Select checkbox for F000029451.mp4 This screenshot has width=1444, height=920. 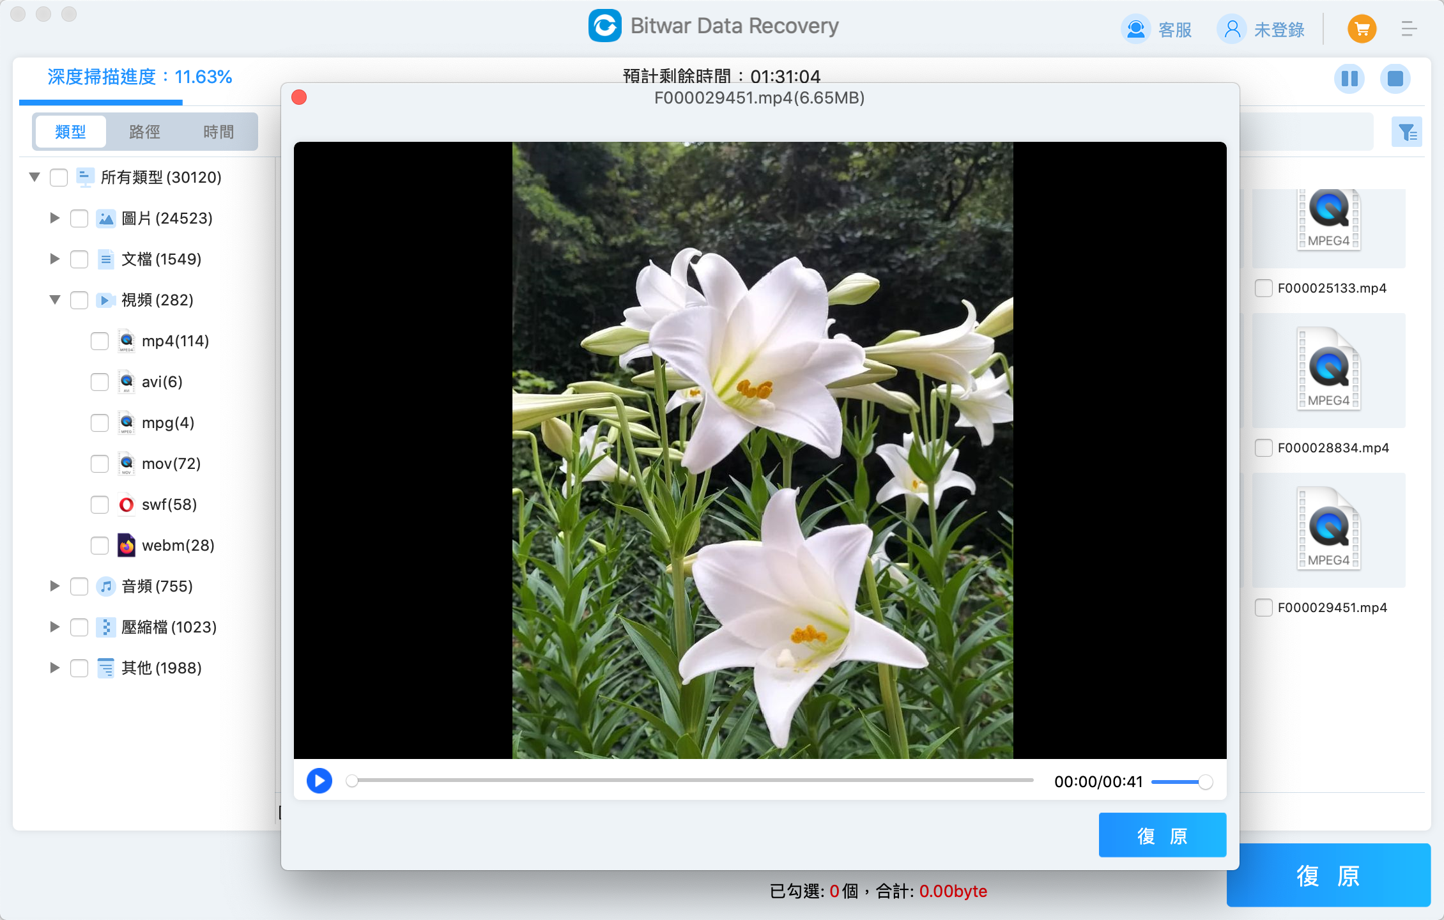tap(1264, 608)
